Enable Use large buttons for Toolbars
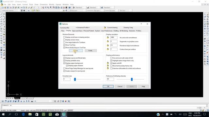 [64, 43]
